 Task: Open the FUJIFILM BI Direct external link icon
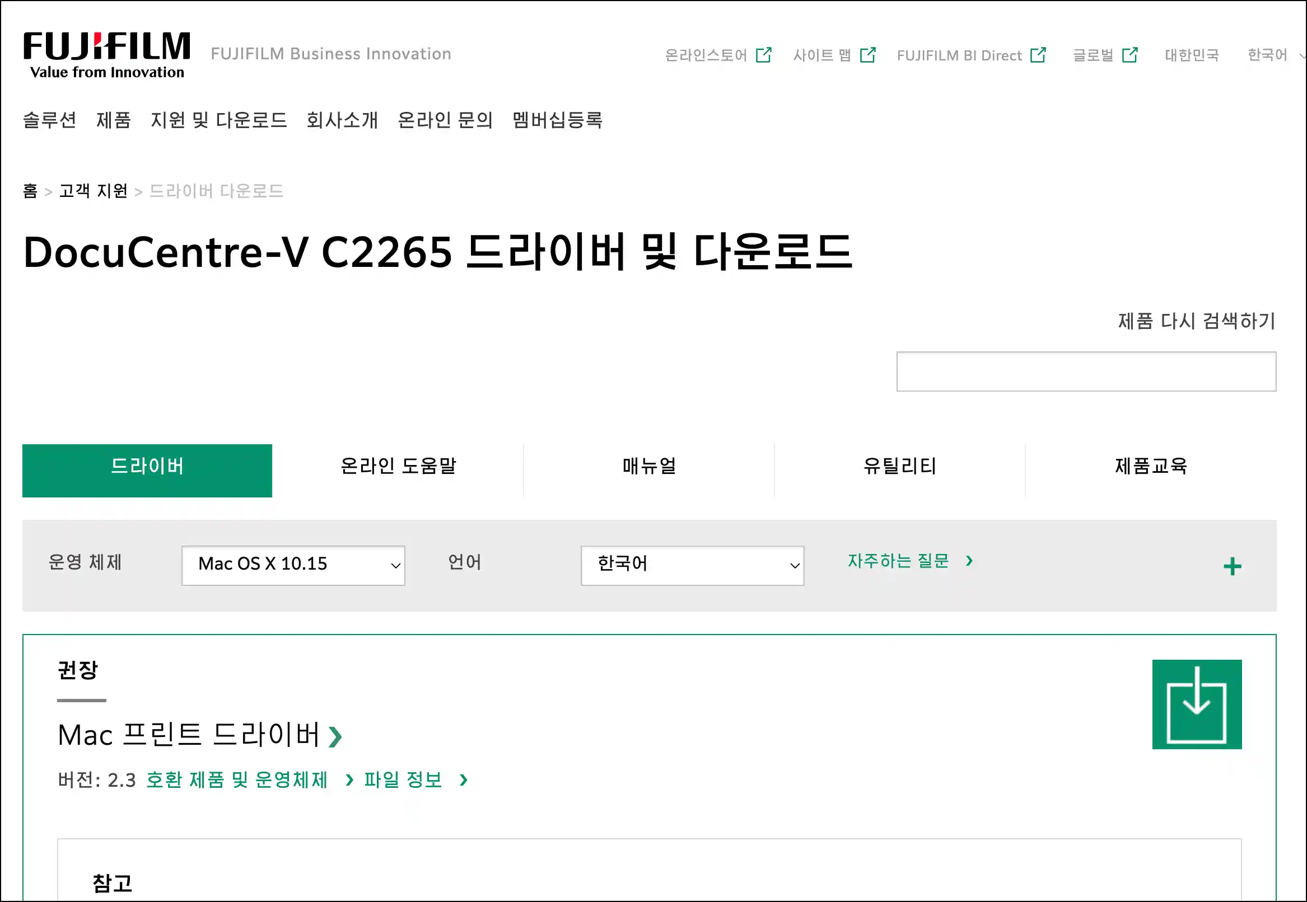1038,55
